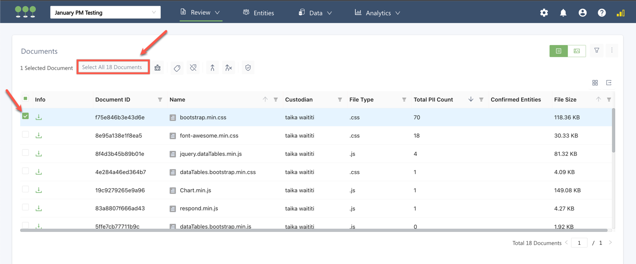Open the Review tab
Viewport: 636px width, 264px height.
pos(200,12)
